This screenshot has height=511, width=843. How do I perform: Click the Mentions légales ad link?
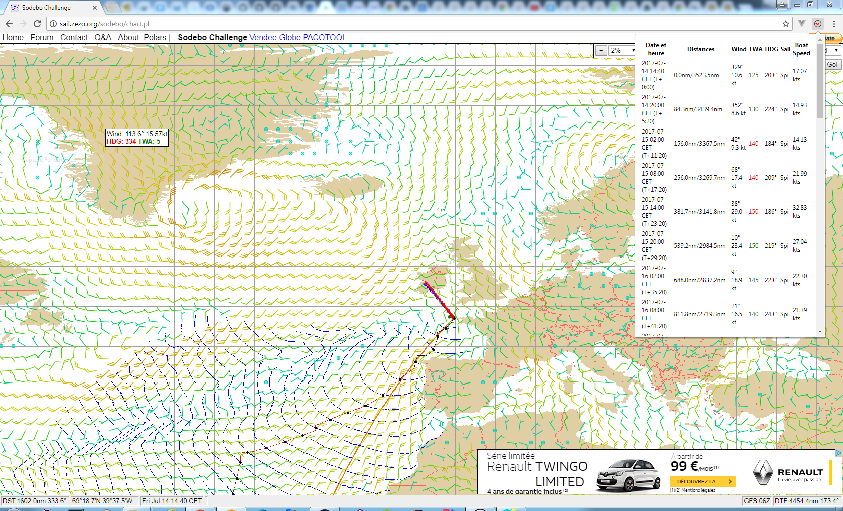coord(692,490)
